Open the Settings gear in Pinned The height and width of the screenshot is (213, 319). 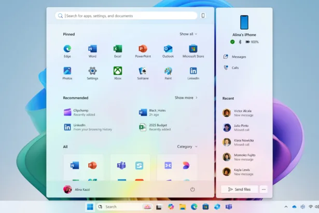pyautogui.click(x=92, y=73)
